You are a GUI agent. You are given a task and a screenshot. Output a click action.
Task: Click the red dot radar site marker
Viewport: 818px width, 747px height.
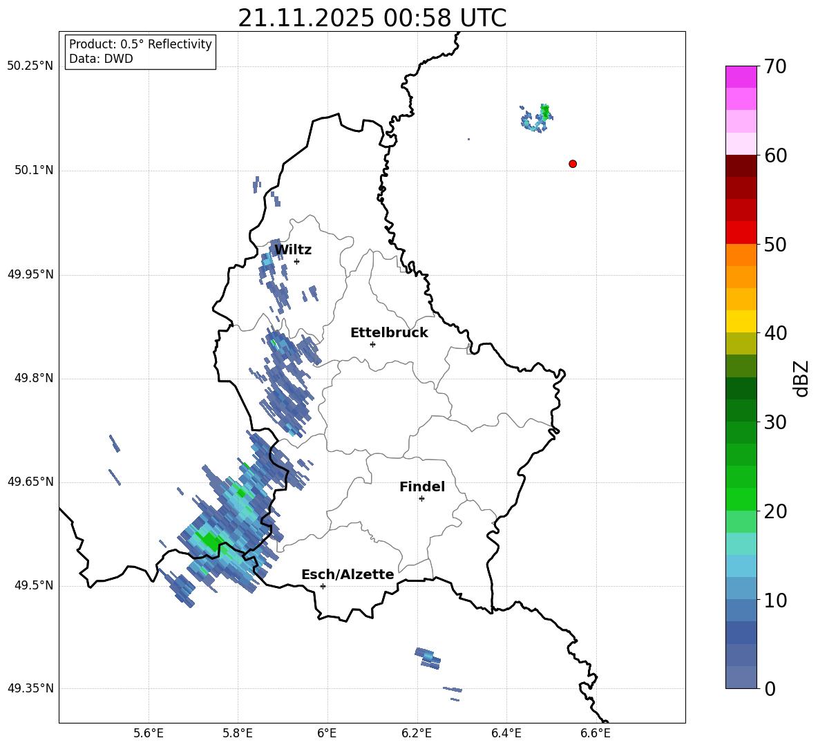point(572,164)
